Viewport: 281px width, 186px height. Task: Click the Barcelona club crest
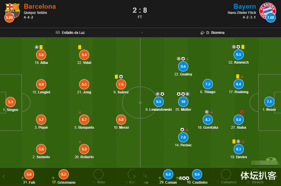click(x=13, y=10)
